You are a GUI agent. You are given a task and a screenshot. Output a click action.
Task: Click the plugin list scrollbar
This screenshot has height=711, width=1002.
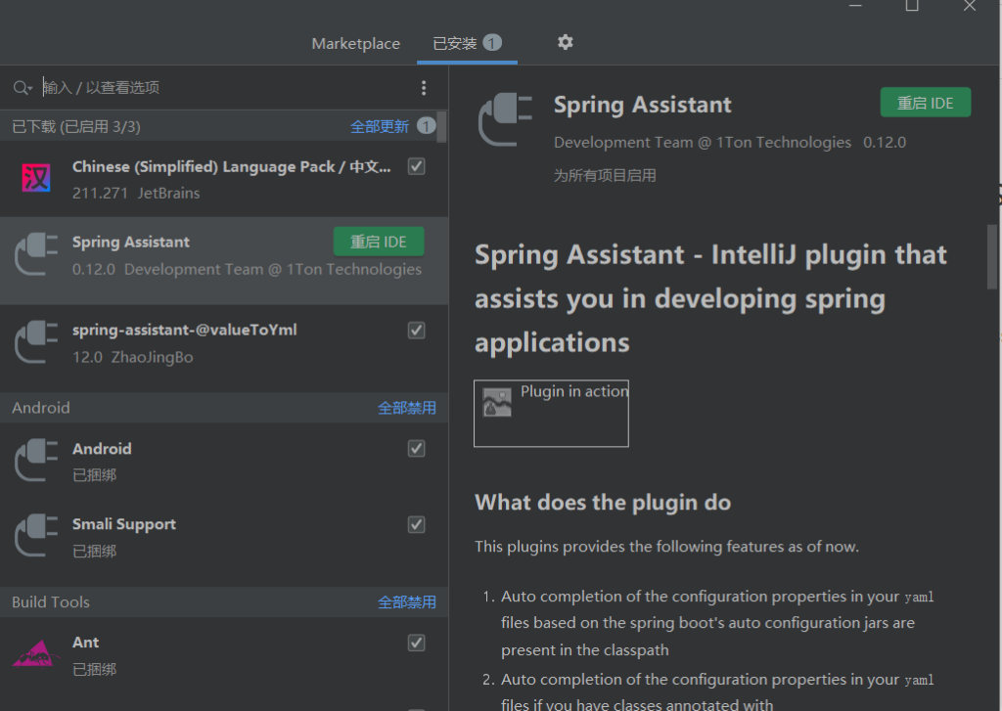point(441,126)
